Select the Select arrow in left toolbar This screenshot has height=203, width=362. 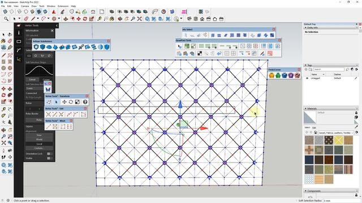[3, 35]
